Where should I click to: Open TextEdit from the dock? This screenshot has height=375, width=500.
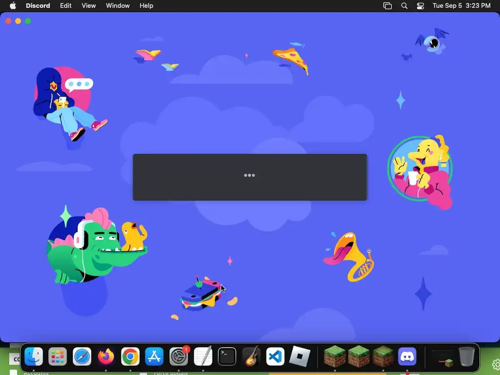point(203,356)
